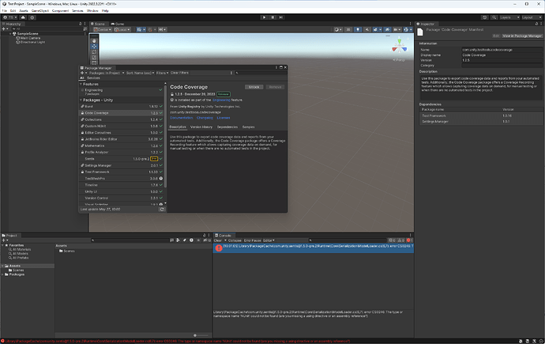Open Version History tab in Package Manager
The width and height of the screenshot is (545, 344).
coord(201,127)
